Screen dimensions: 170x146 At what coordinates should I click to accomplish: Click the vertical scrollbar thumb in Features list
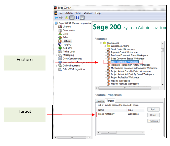[162, 50]
